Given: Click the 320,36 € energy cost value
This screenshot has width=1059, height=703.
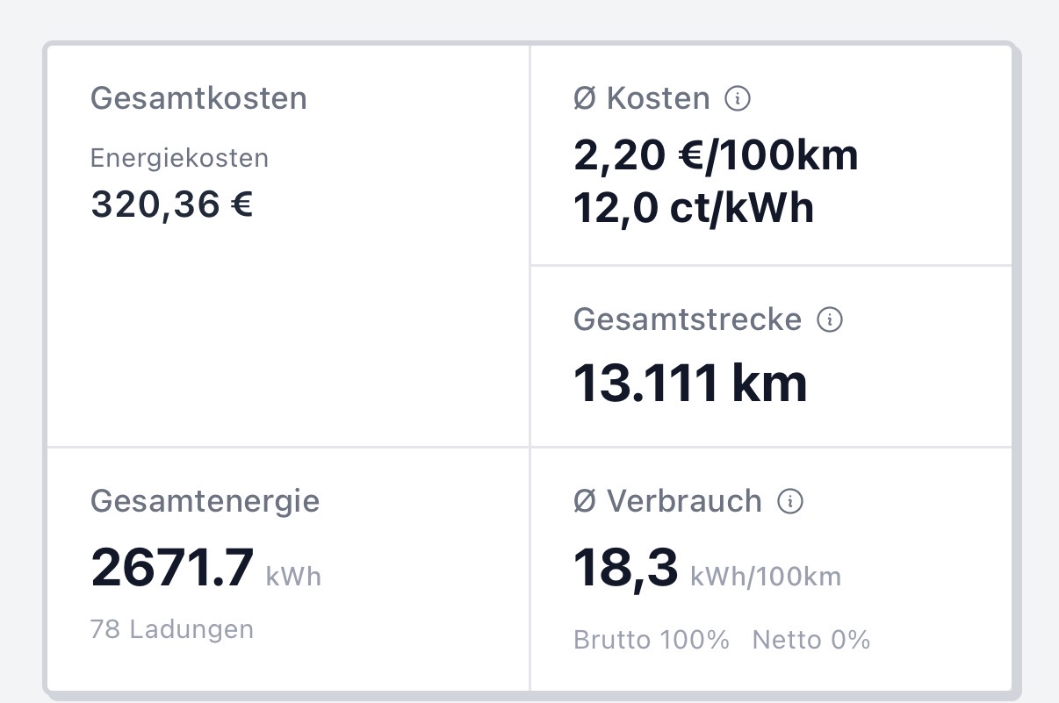Looking at the screenshot, I should 172,204.
